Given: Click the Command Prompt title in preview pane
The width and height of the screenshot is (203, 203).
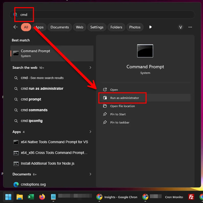Looking at the screenshot, I should point(145,67).
